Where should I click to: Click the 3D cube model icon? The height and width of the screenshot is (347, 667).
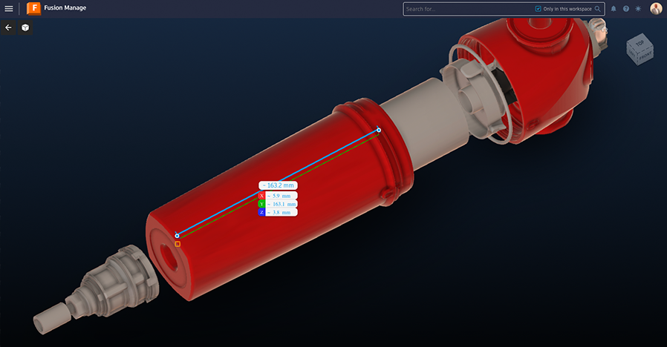point(25,27)
